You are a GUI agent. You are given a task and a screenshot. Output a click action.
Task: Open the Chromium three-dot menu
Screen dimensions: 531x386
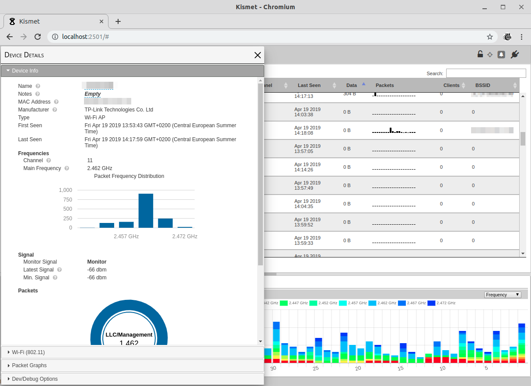(521, 37)
